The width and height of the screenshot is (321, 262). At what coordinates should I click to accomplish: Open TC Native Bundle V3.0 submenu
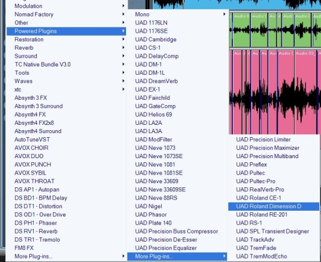point(66,64)
